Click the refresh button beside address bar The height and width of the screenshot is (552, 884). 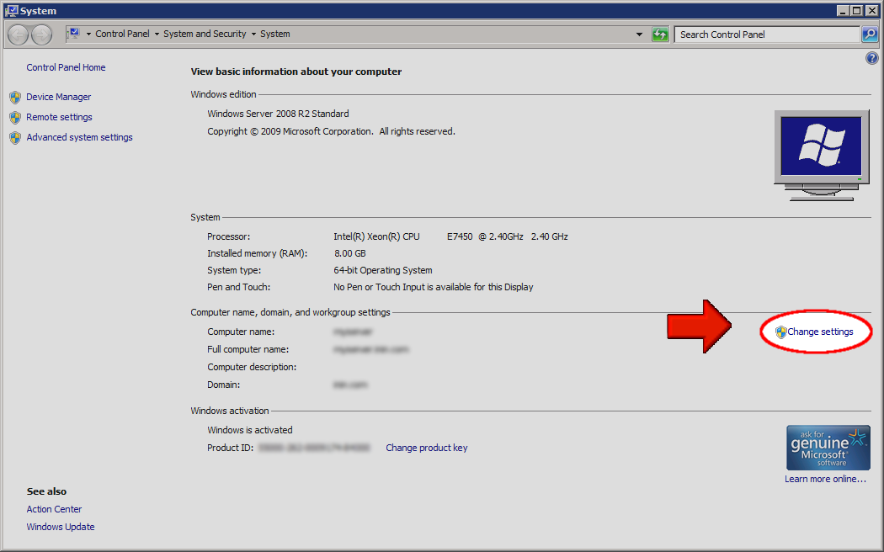tap(660, 34)
